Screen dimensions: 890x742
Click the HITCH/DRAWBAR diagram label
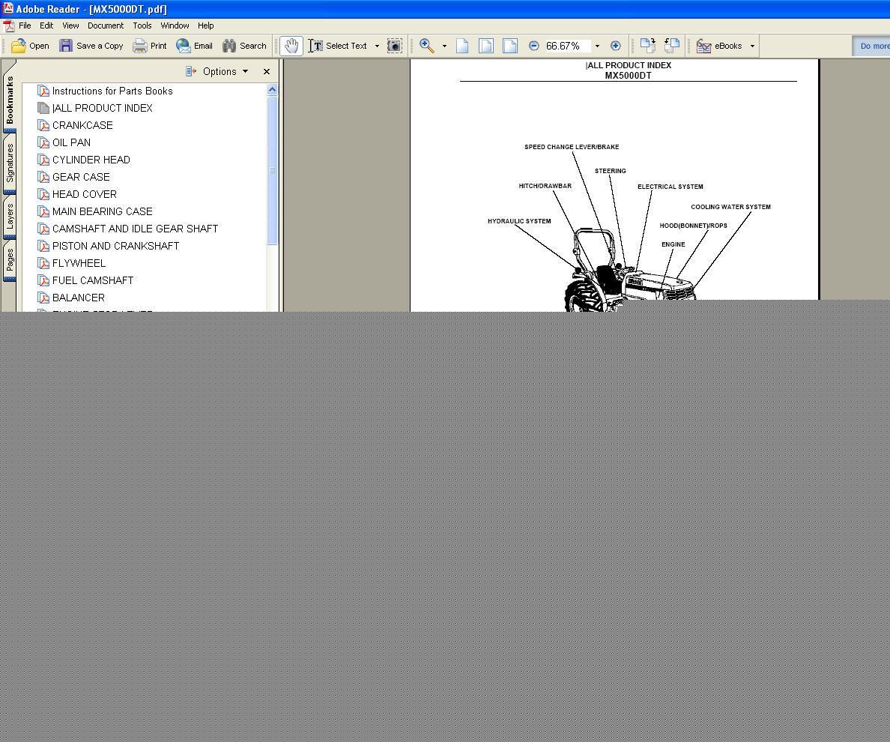coord(545,186)
